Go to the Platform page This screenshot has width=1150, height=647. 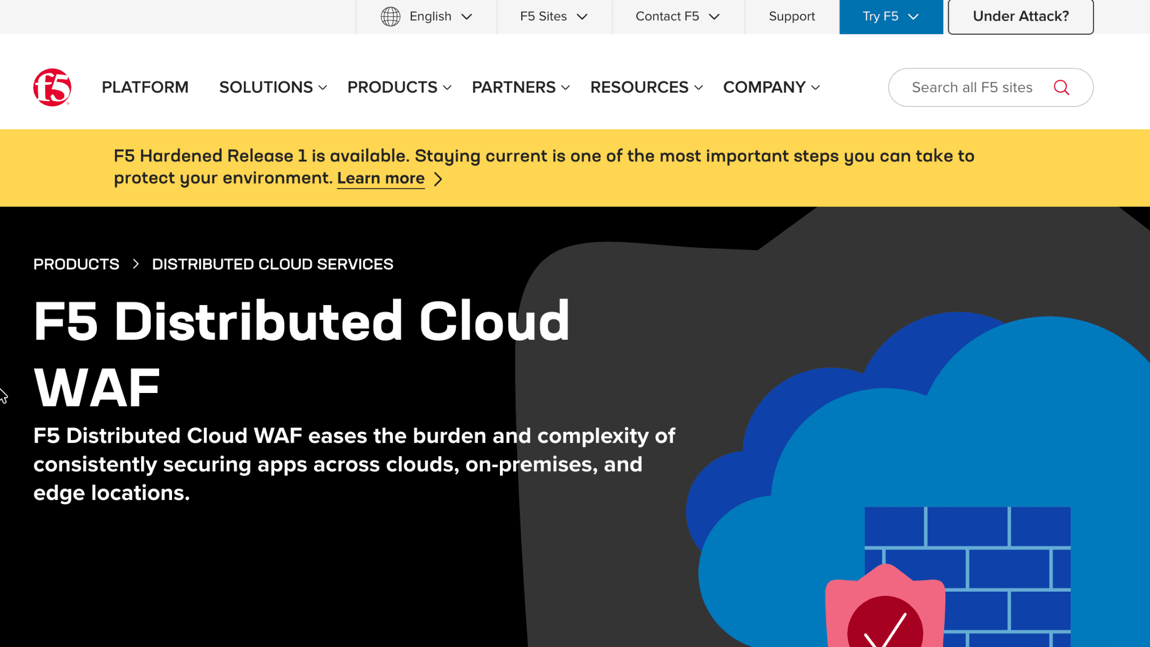[x=145, y=87]
